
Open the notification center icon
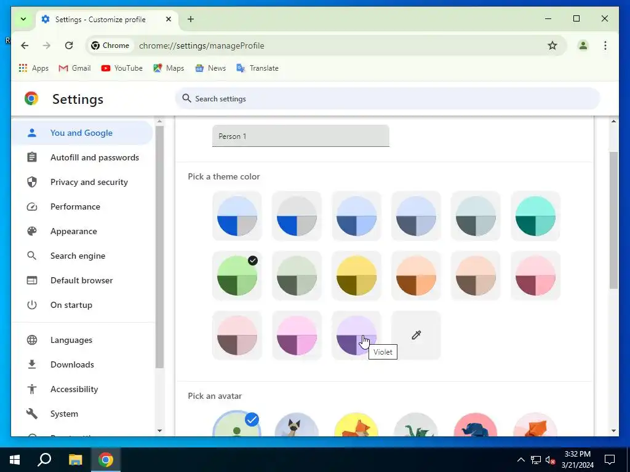[610, 460]
